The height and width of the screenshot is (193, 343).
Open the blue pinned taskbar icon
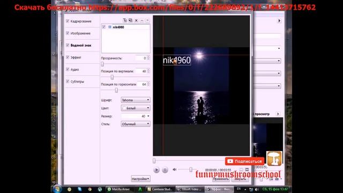click(80, 189)
